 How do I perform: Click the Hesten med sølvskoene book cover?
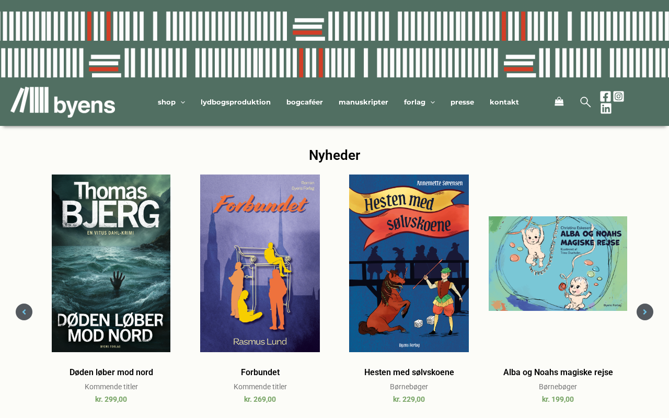tap(409, 263)
